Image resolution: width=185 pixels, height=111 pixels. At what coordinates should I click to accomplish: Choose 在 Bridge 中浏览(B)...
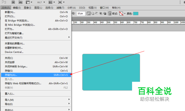(36, 21)
